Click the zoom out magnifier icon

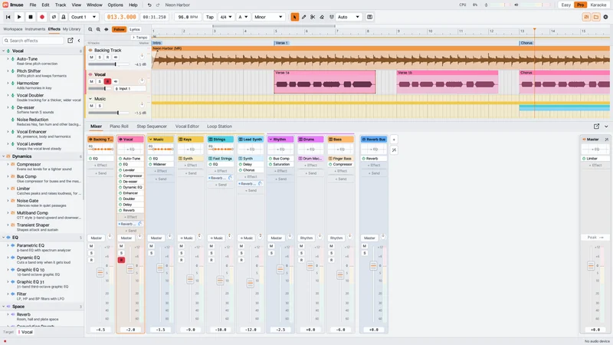(90, 29)
